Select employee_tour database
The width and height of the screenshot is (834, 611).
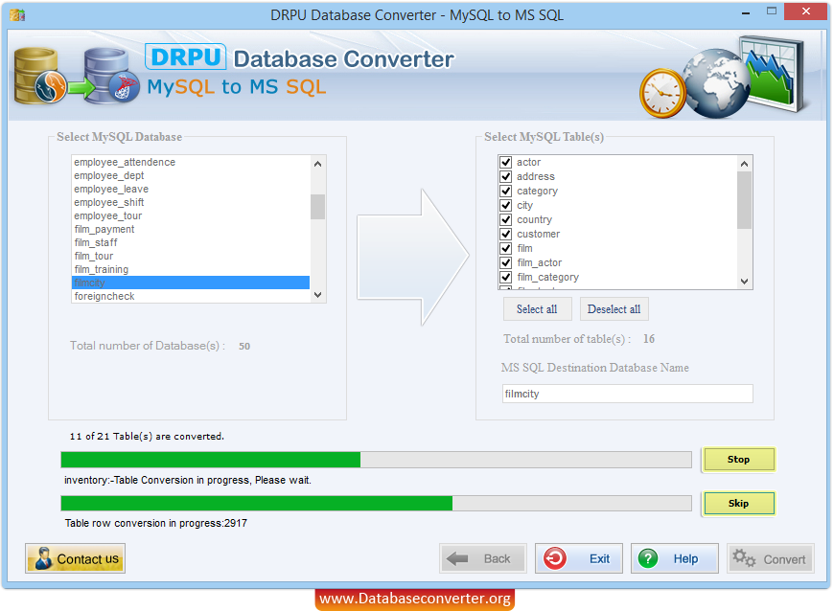[191, 215]
